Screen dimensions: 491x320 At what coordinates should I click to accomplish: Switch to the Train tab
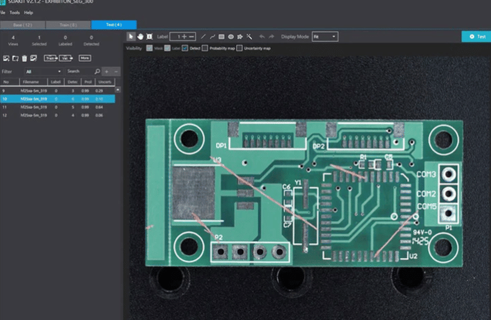[67, 25]
